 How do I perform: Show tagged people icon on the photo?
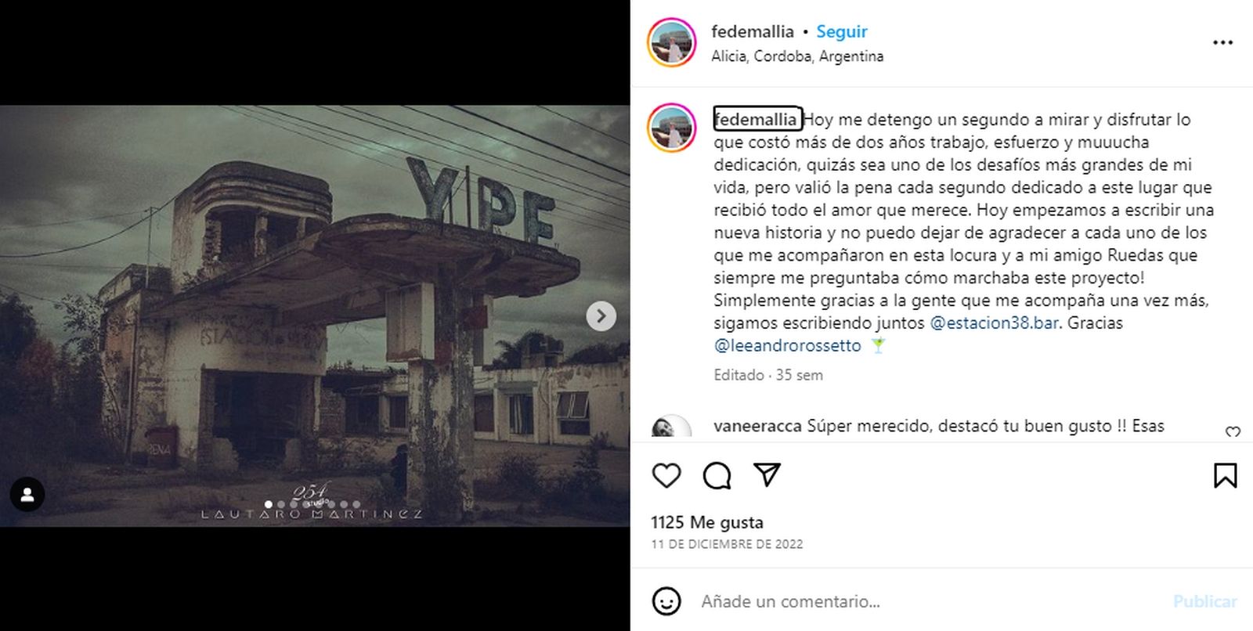(27, 495)
